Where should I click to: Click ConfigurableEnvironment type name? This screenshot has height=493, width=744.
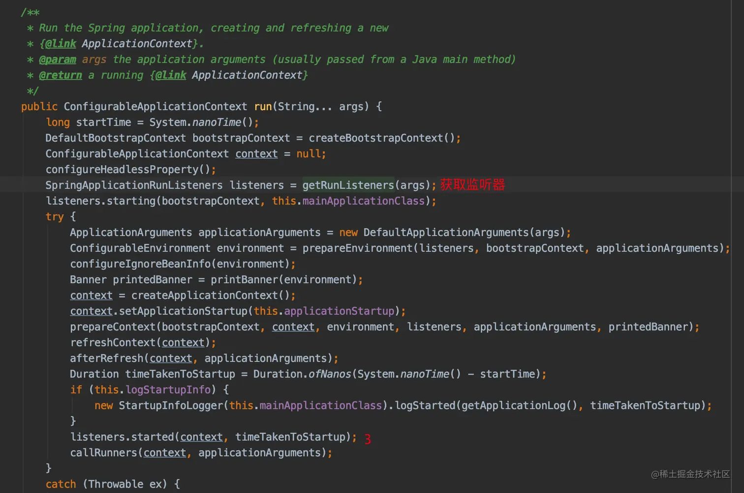[x=140, y=248]
